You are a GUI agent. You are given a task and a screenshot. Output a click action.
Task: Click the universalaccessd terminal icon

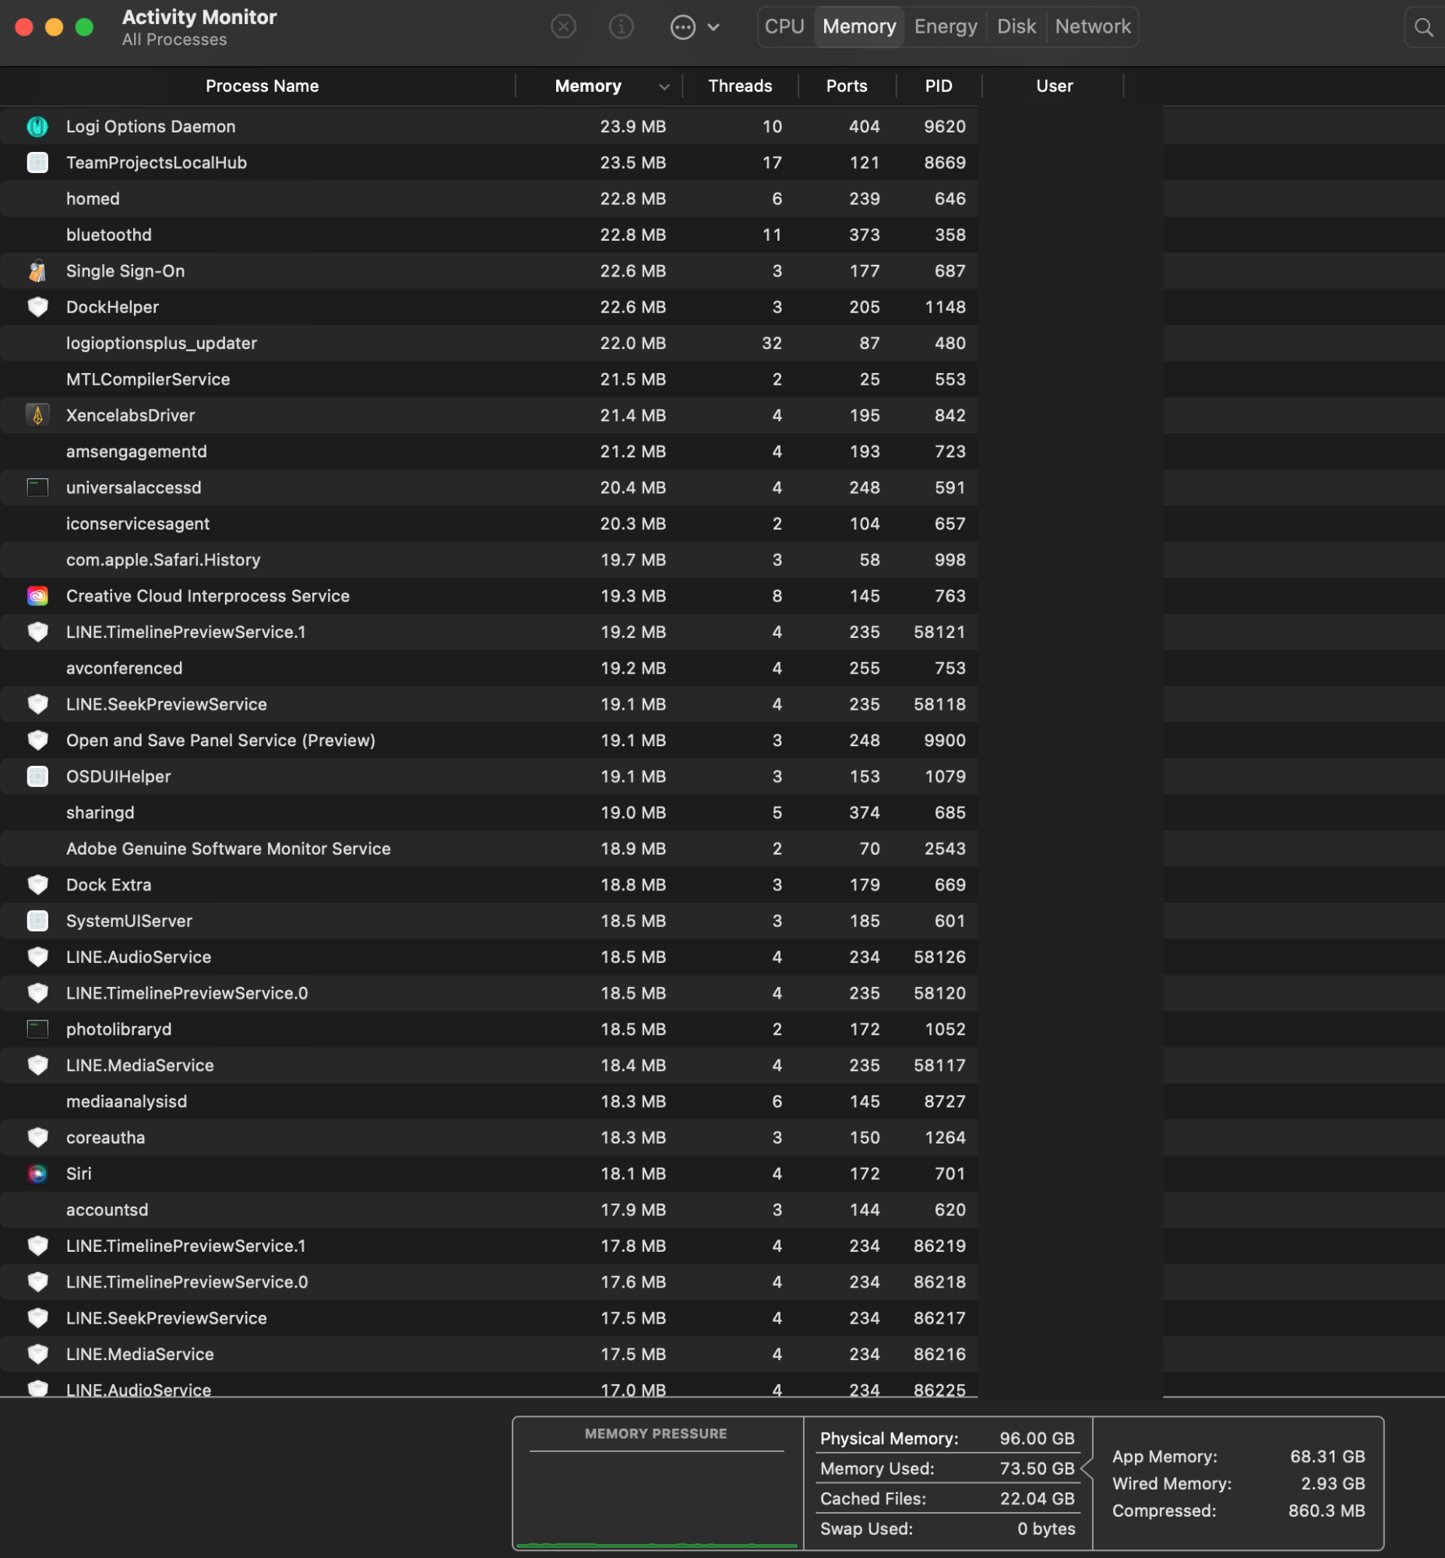(x=37, y=488)
